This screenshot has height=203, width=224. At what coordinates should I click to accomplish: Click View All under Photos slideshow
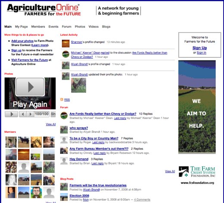tap(51, 124)
